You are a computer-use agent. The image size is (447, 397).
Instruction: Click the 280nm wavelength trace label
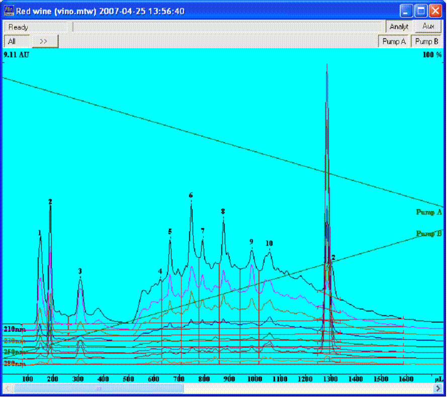15,363
